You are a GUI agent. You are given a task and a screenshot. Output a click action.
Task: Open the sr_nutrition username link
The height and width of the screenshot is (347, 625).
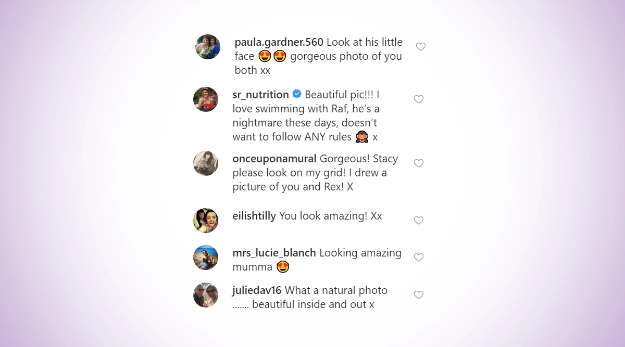click(x=260, y=95)
